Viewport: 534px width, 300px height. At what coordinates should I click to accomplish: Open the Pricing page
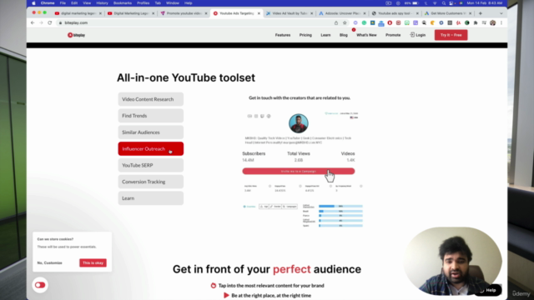305,35
